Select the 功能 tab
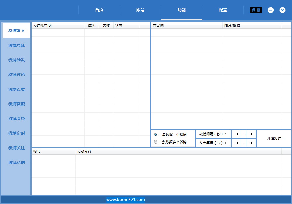The image size is (292, 204). pyautogui.click(x=182, y=10)
